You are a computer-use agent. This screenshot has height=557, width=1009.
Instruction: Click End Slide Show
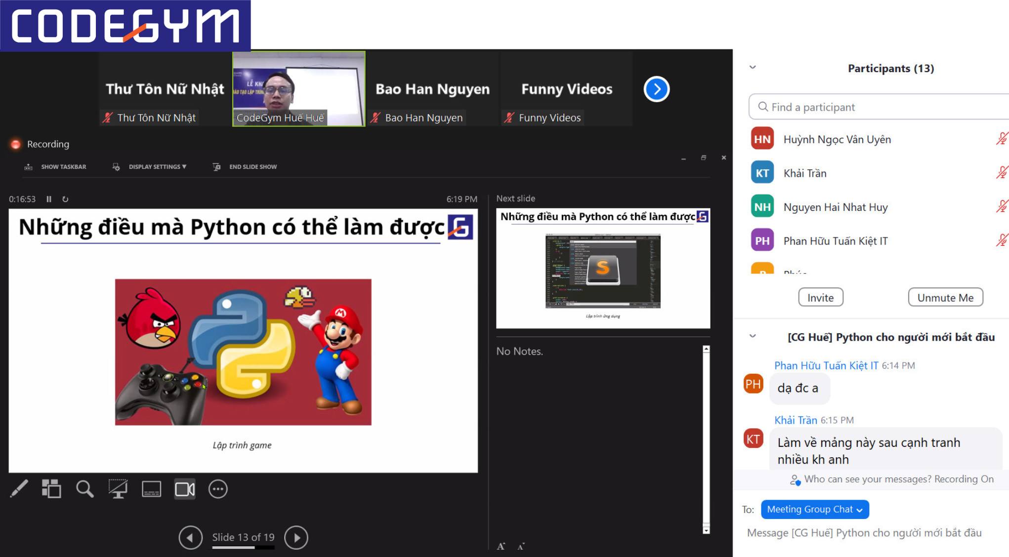(x=245, y=166)
